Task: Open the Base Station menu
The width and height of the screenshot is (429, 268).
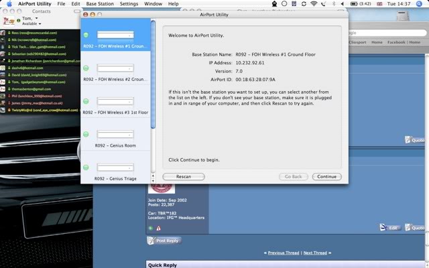Action: [100, 4]
